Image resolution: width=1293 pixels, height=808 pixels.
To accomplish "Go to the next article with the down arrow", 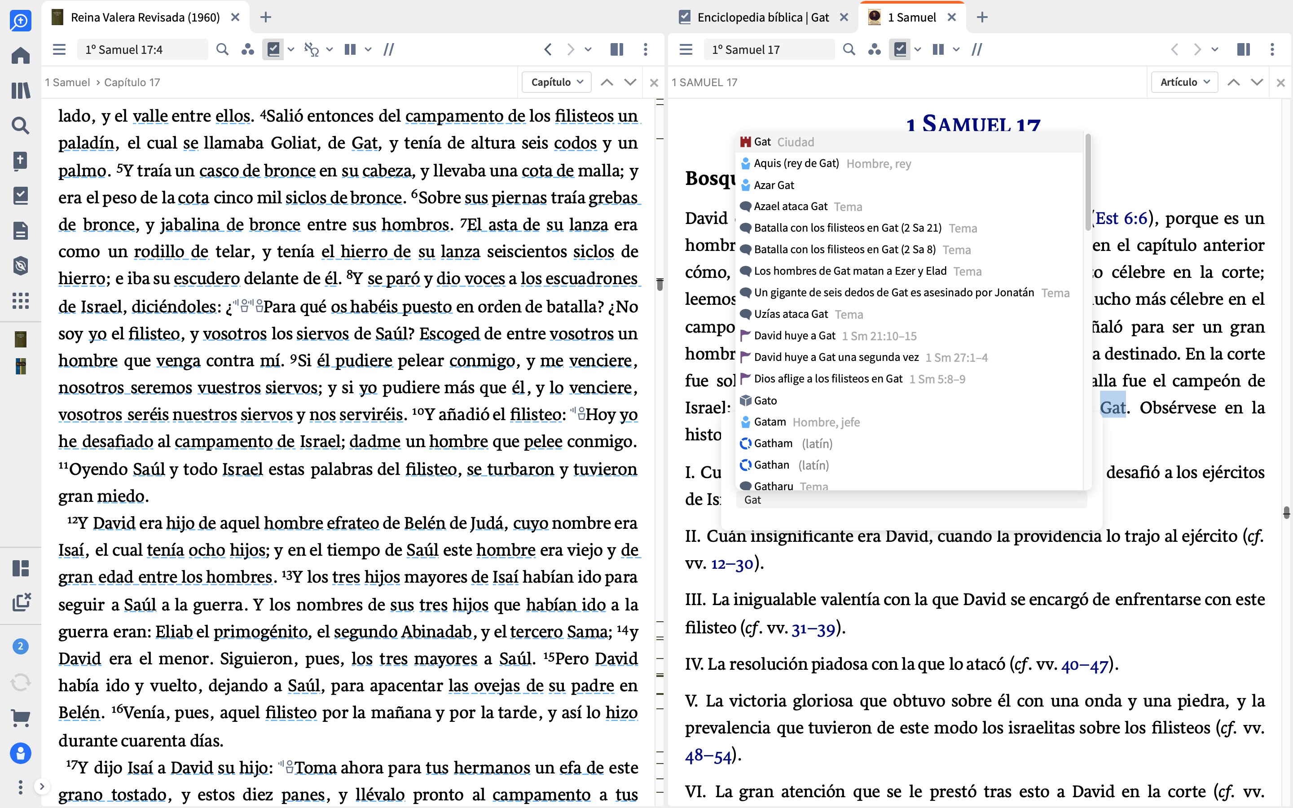I will click(x=1257, y=82).
